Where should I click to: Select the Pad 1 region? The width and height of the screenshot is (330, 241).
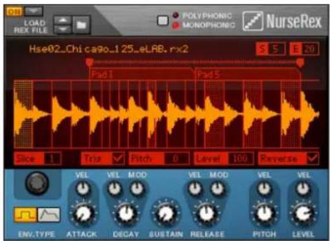click(x=142, y=74)
